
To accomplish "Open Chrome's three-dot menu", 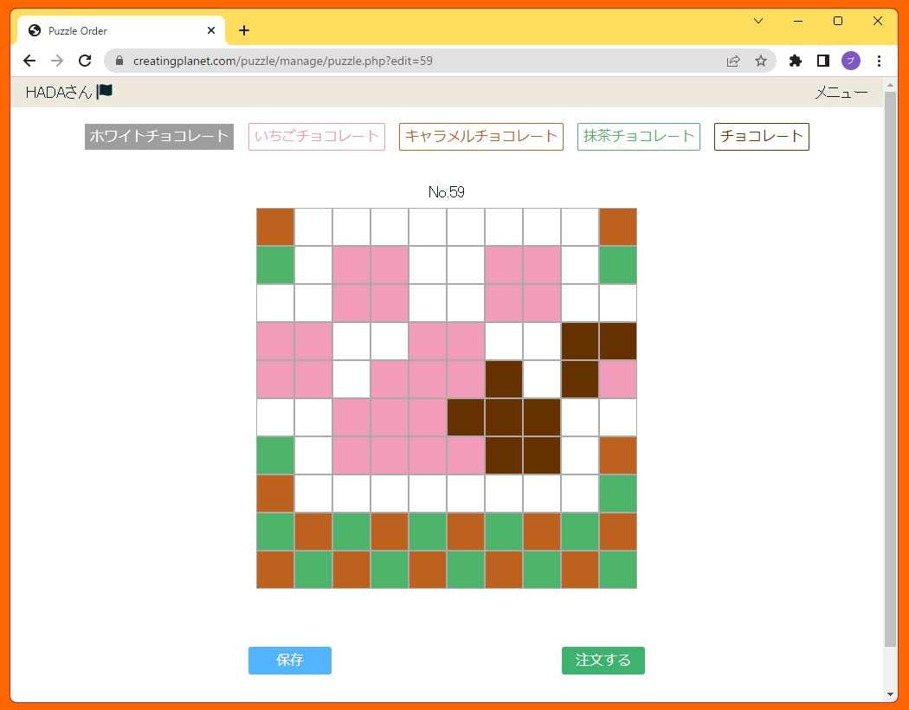I will pyautogui.click(x=880, y=61).
